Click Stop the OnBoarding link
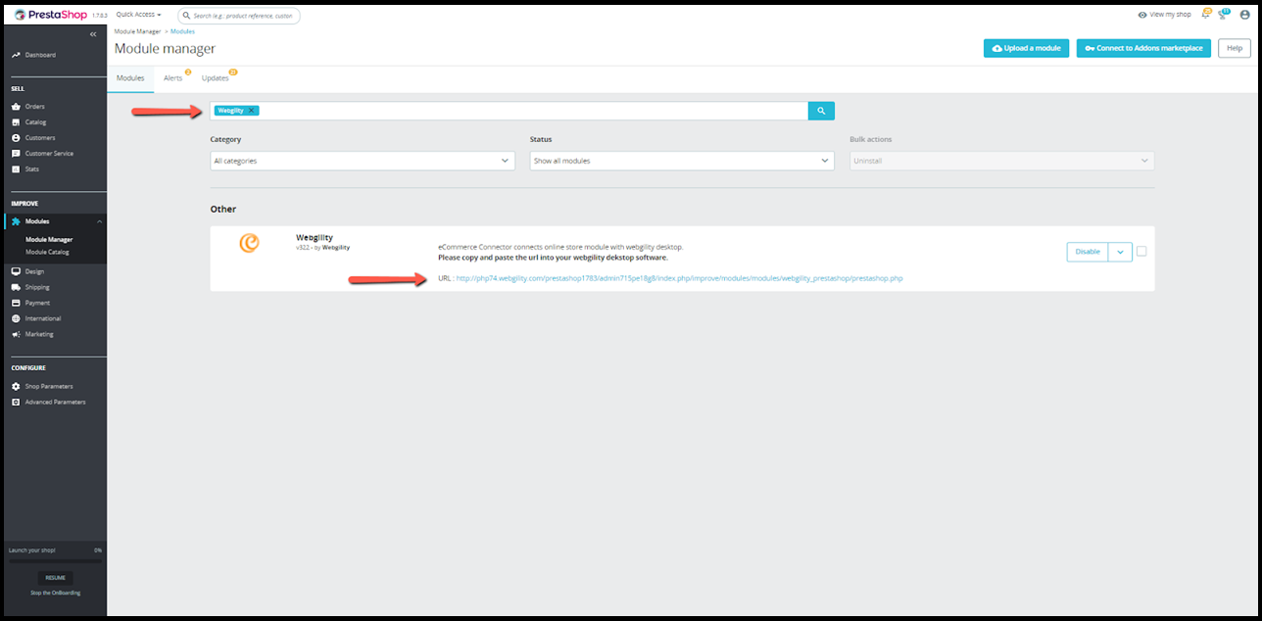Screen dimensions: 1262x621 tap(55, 593)
